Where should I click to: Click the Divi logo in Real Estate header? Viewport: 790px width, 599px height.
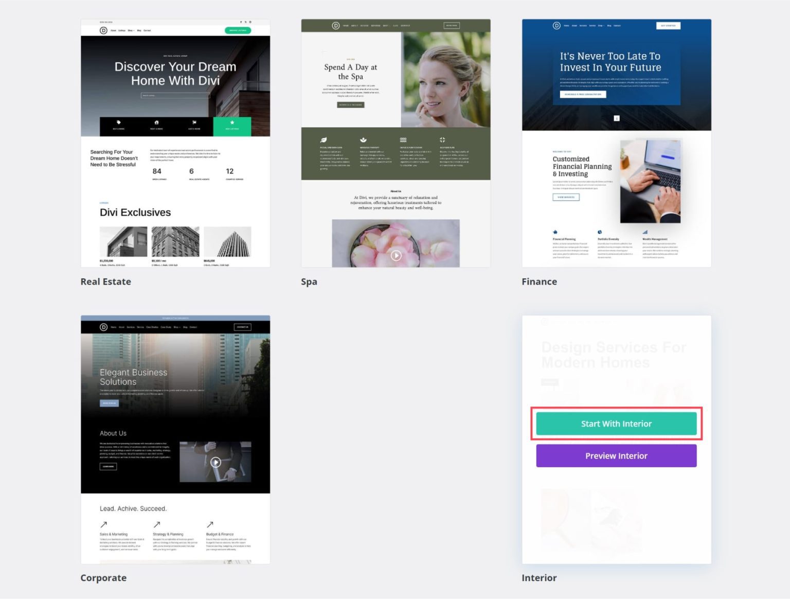(x=103, y=30)
